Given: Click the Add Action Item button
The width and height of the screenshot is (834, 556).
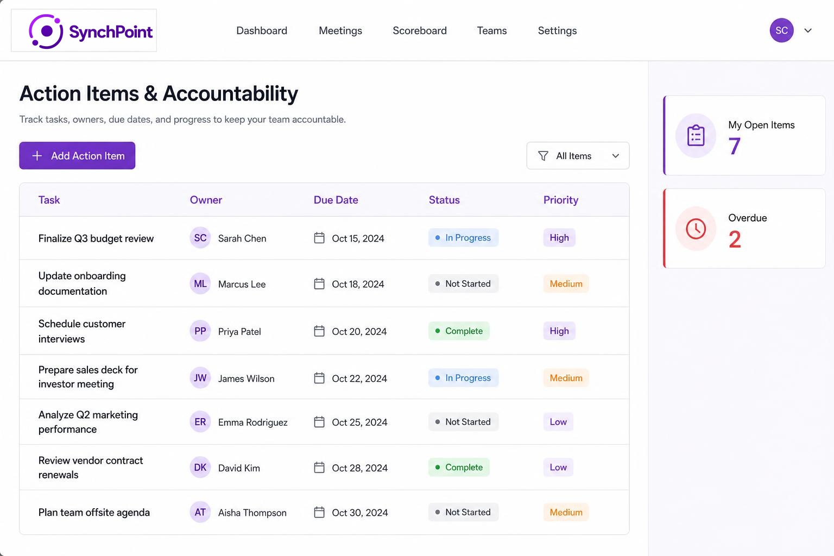Looking at the screenshot, I should pyautogui.click(x=77, y=156).
